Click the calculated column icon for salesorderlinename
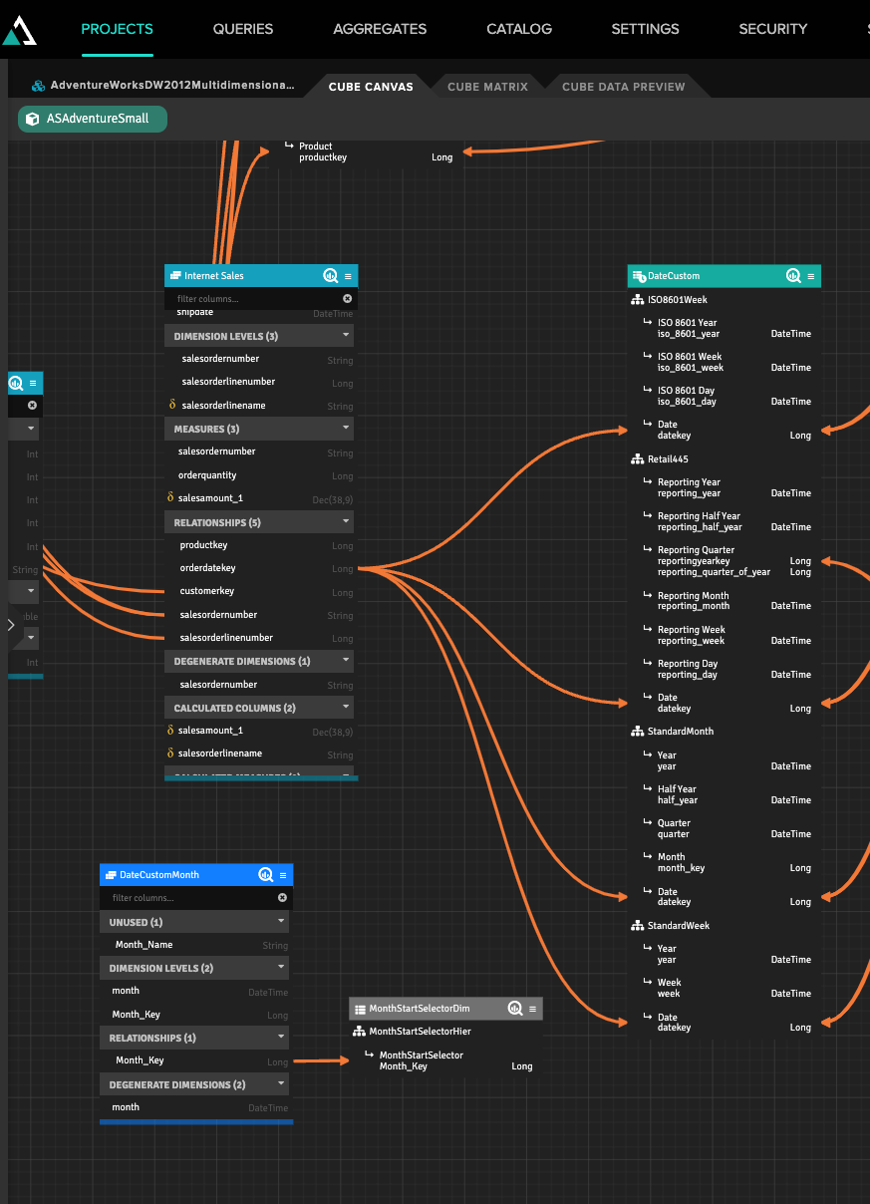Viewport: 870px width, 1204px height. pyautogui.click(x=171, y=753)
